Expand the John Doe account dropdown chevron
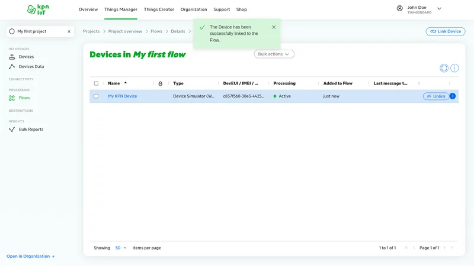The width and height of the screenshot is (474, 266). (439, 9)
